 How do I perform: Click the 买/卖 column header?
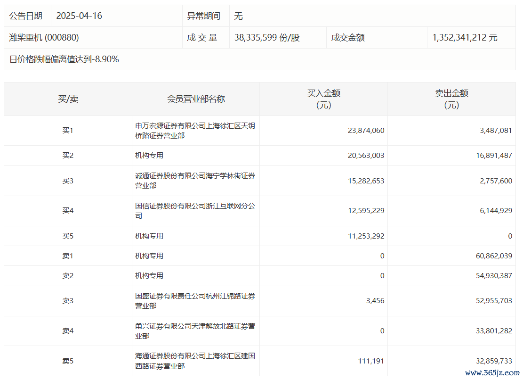point(68,99)
